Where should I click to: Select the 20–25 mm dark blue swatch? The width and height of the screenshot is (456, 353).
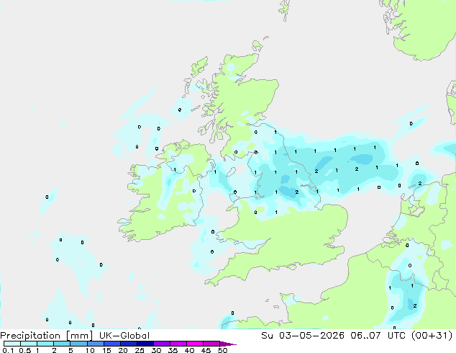coord(129,344)
